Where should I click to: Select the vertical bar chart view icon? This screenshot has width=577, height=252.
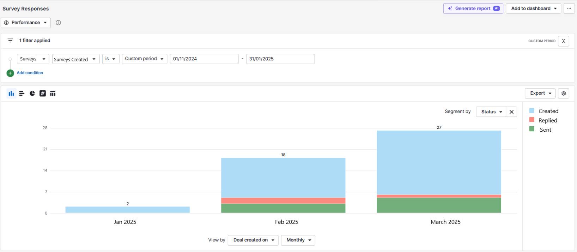pos(11,94)
